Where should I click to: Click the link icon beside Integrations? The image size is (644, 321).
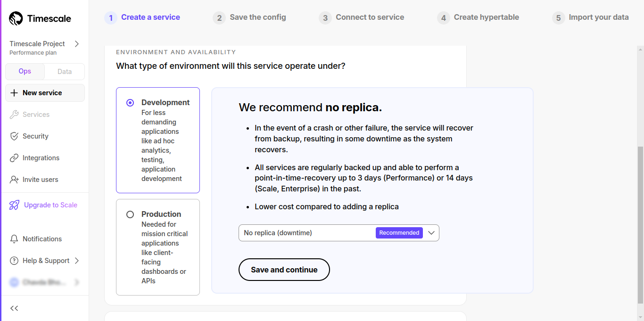click(x=14, y=158)
